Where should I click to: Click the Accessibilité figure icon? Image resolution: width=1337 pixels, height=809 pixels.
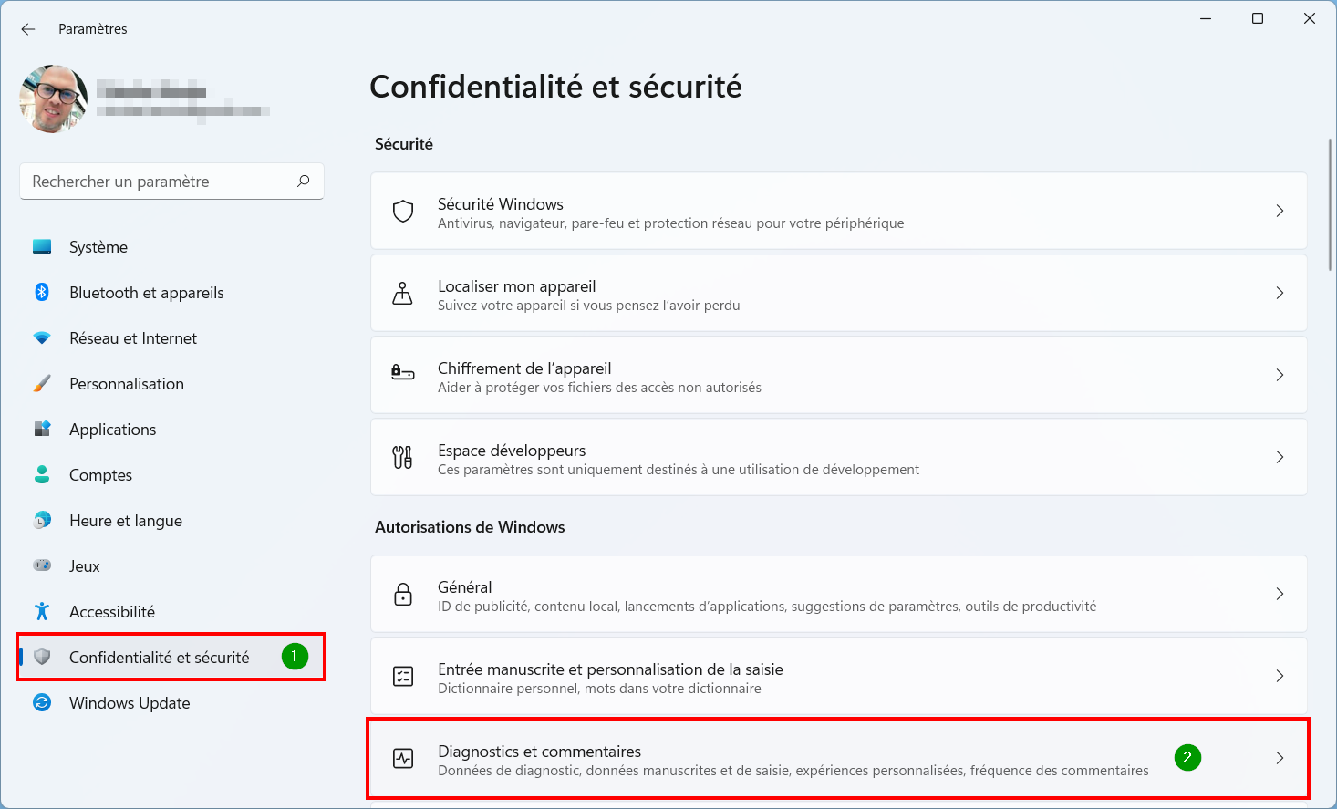click(42, 611)
